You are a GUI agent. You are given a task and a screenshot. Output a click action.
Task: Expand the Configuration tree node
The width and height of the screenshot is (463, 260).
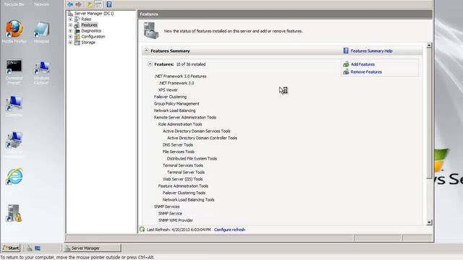[x=70, y=37]
